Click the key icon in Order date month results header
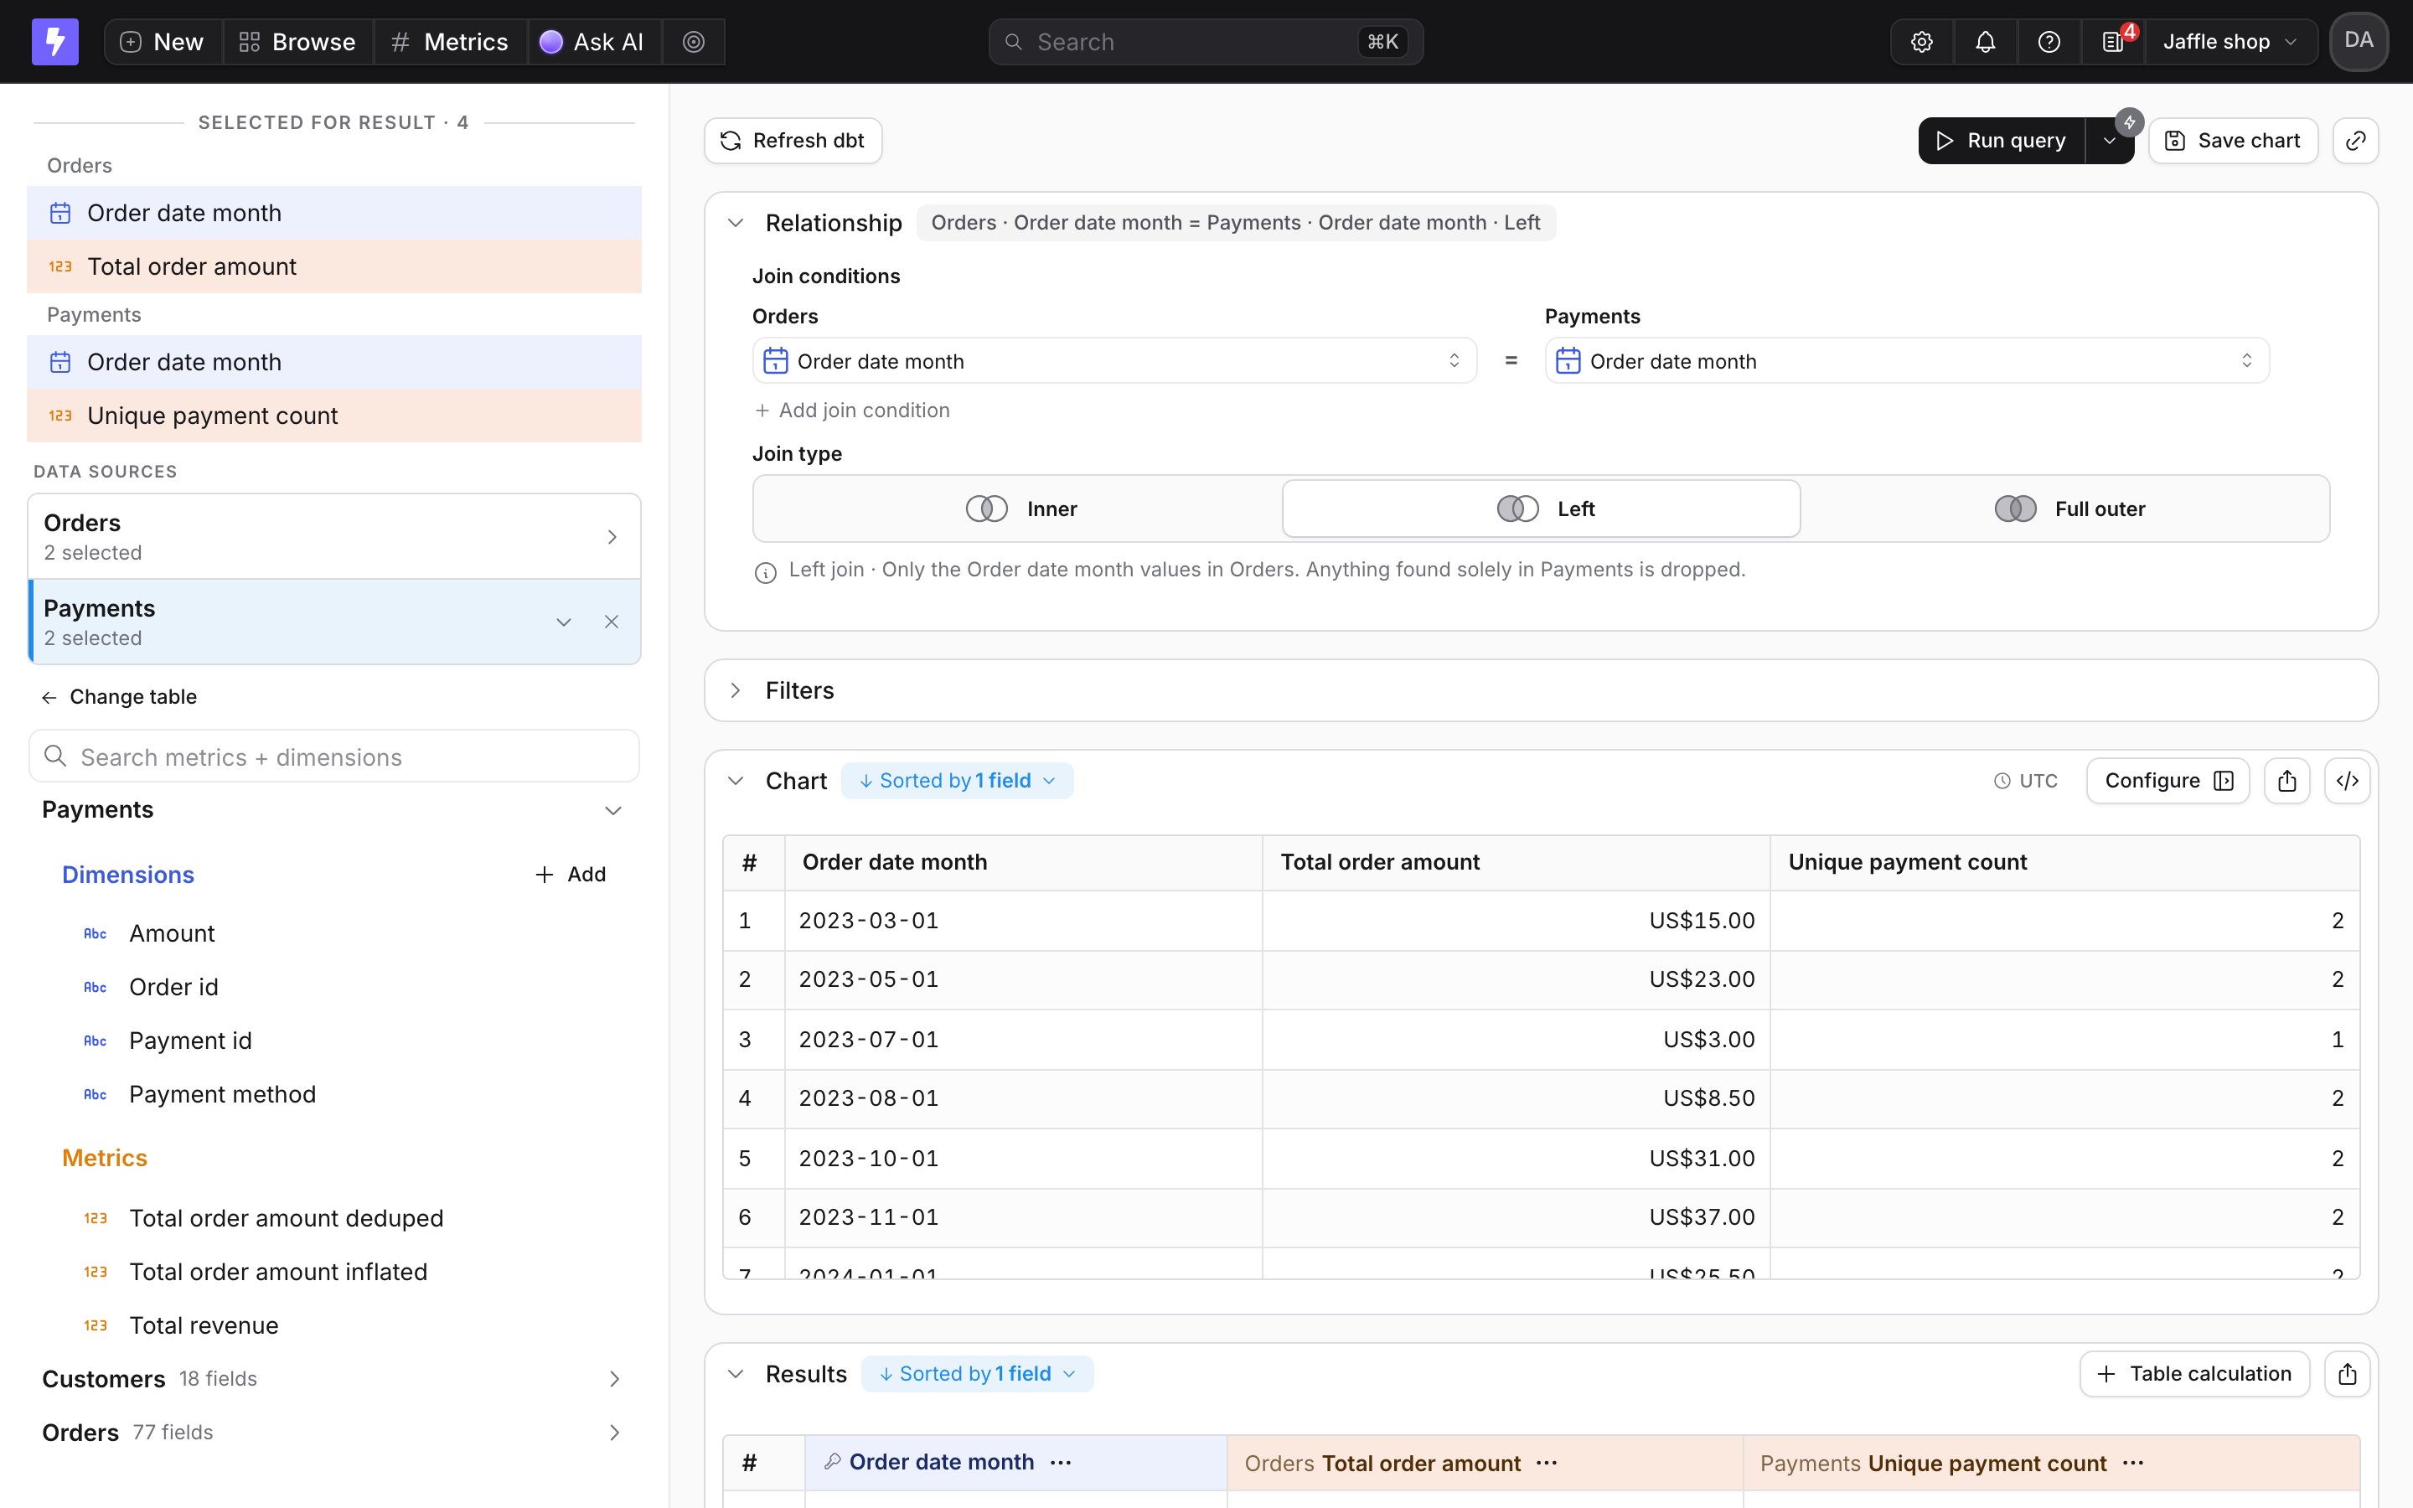2413x1508 pixels. (832, 1461)
